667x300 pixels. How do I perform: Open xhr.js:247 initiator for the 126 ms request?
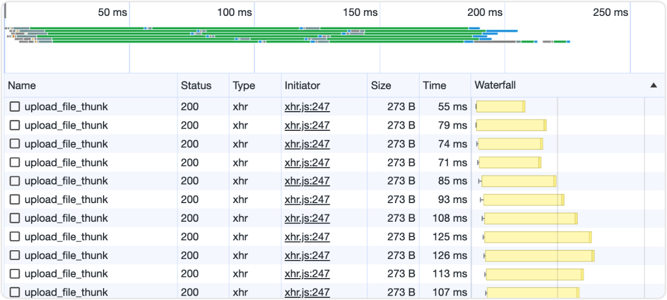(x=307, y=255)
